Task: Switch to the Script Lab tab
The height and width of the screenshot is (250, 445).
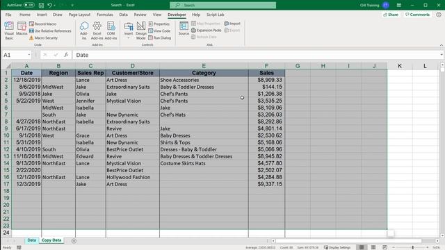Action: (x=215, y=15)
